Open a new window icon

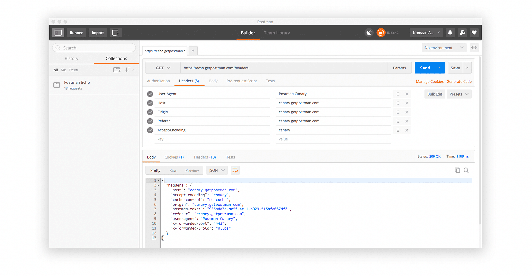[x=116, y=33]
